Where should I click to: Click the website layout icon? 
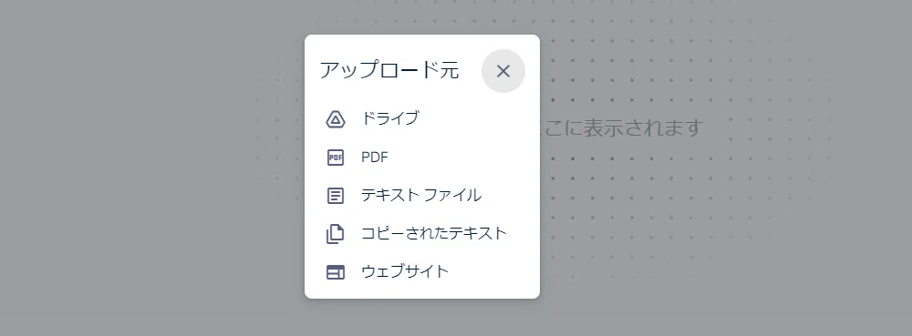336,272
